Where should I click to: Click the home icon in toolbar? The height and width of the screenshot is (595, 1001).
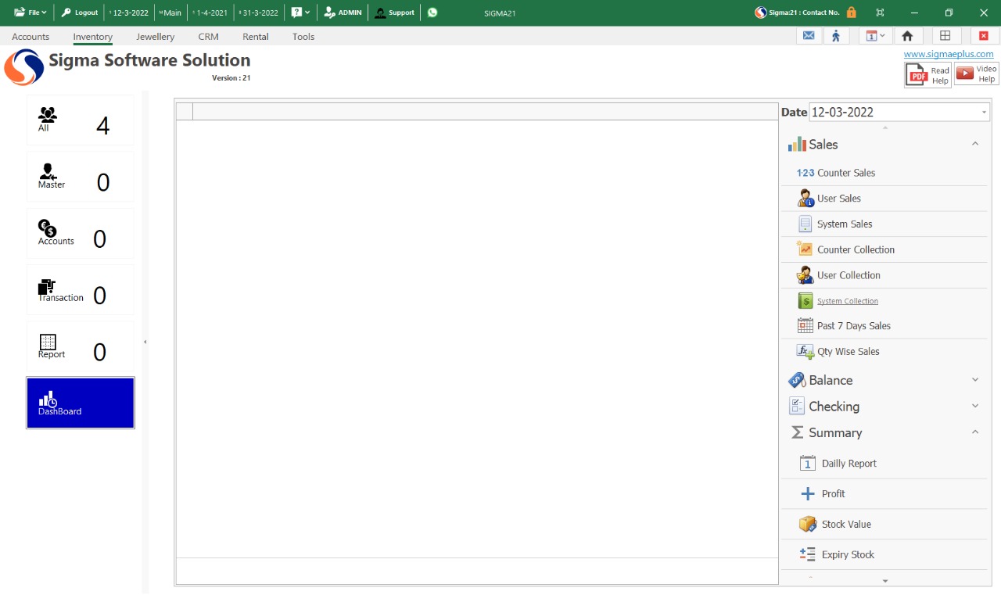tap(907, 36)
